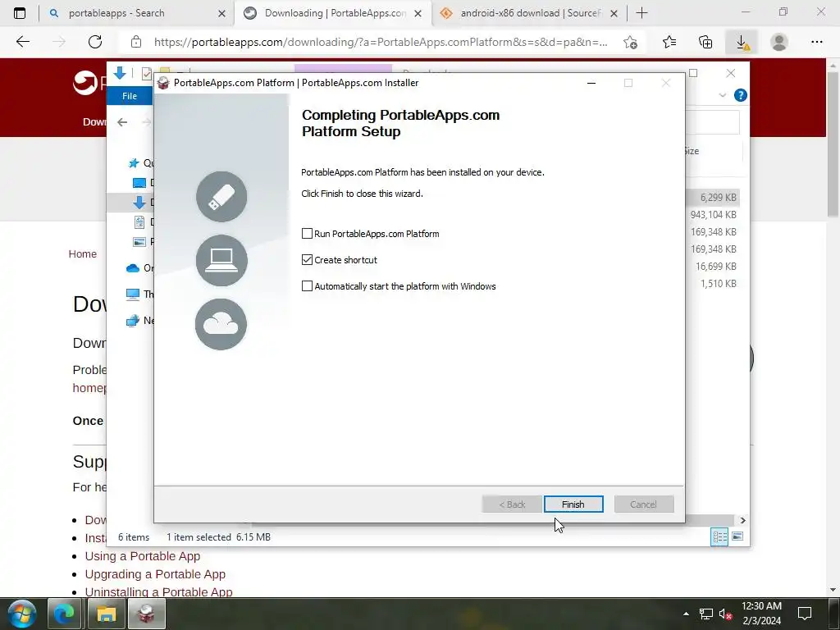
Task: Open the tab actions menu icon
Action: coord(20,13)
